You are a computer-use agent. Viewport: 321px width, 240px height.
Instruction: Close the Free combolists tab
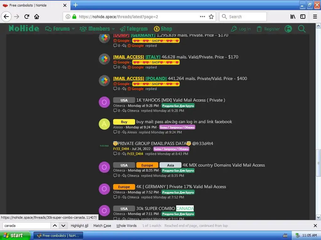tap(65, 5)
